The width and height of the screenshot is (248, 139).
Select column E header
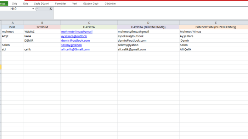click(214, 23)
